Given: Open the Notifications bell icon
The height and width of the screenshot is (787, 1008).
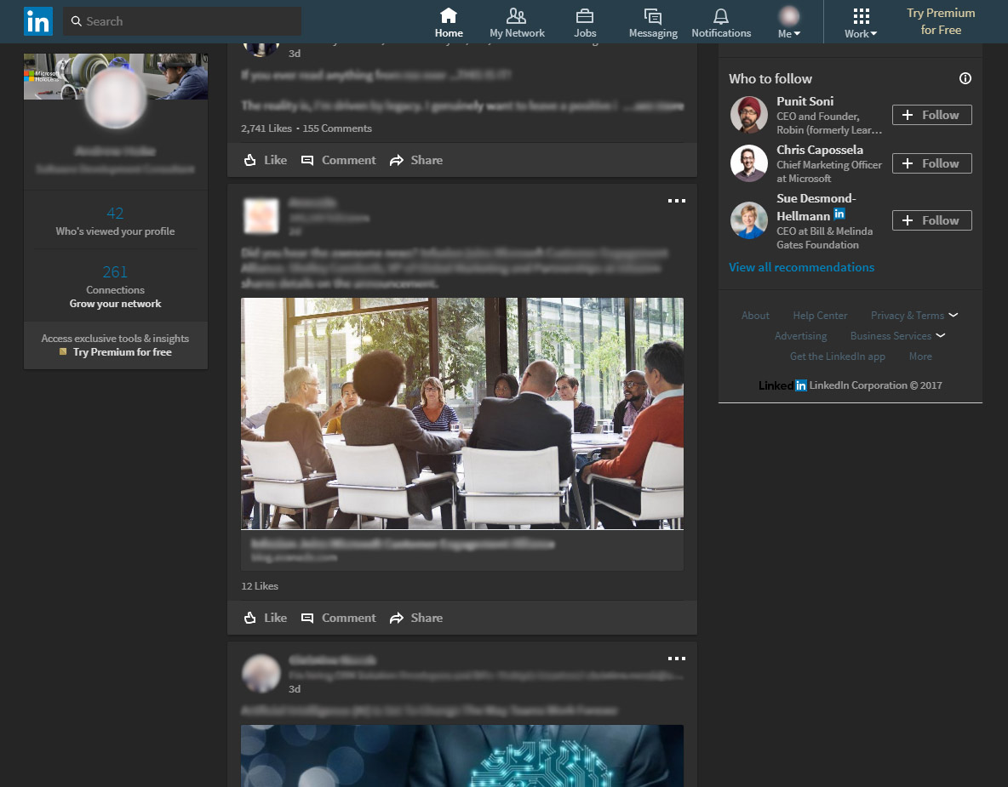Looking at the screenshot, I should coord(721,16).
